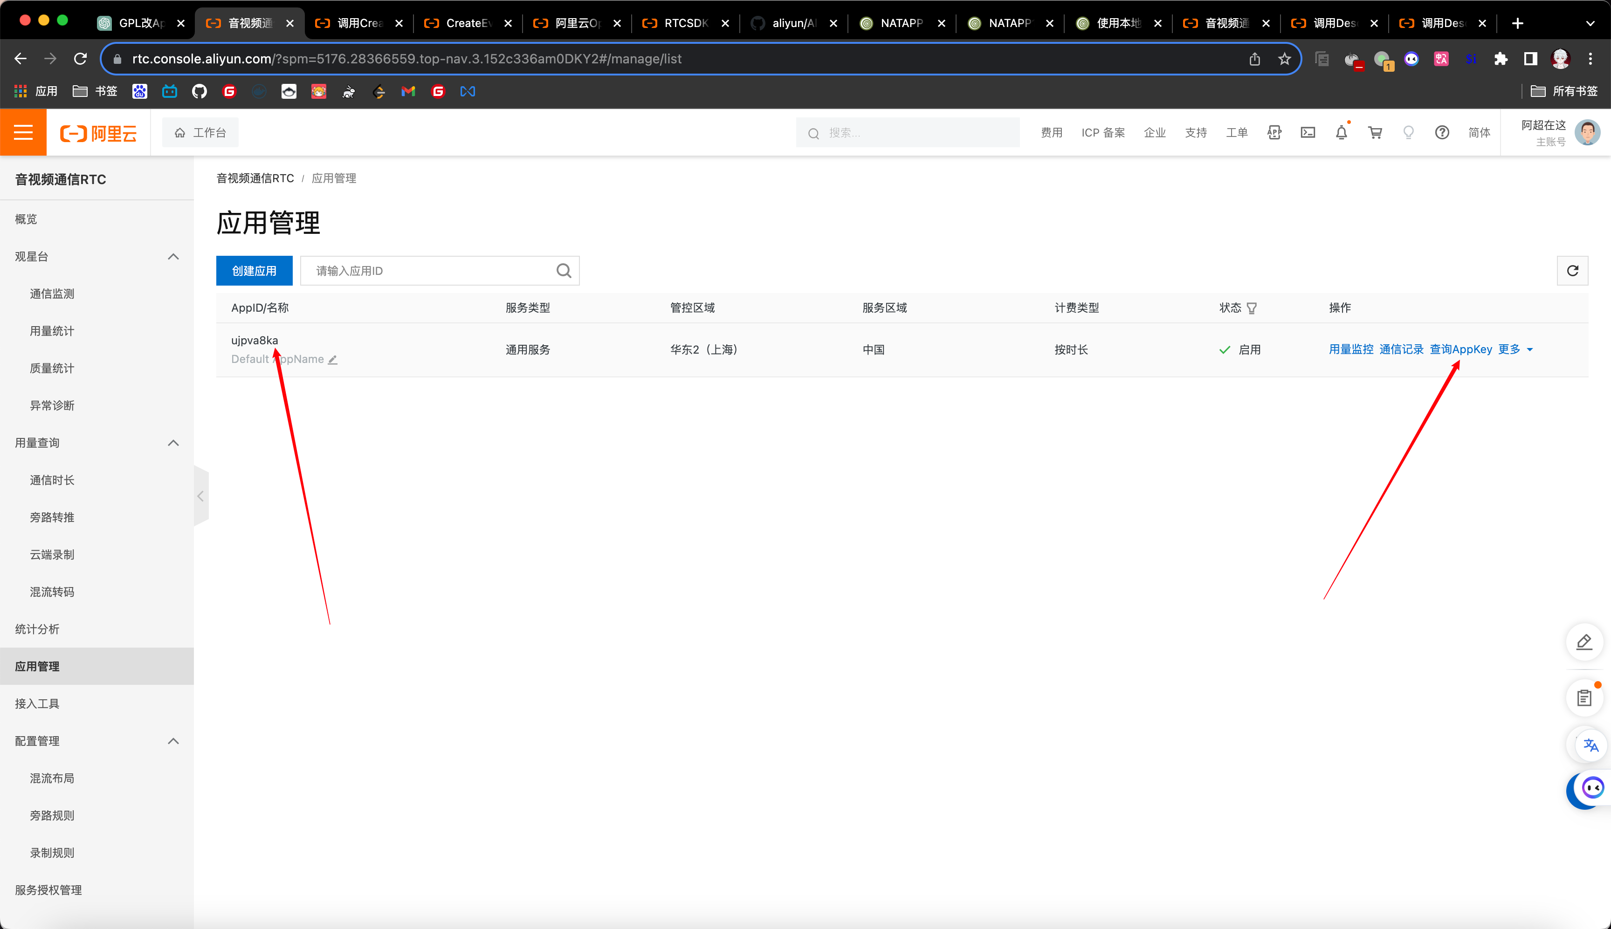
Task: Click the help question mark icon
Action: tap(1442, 133)
